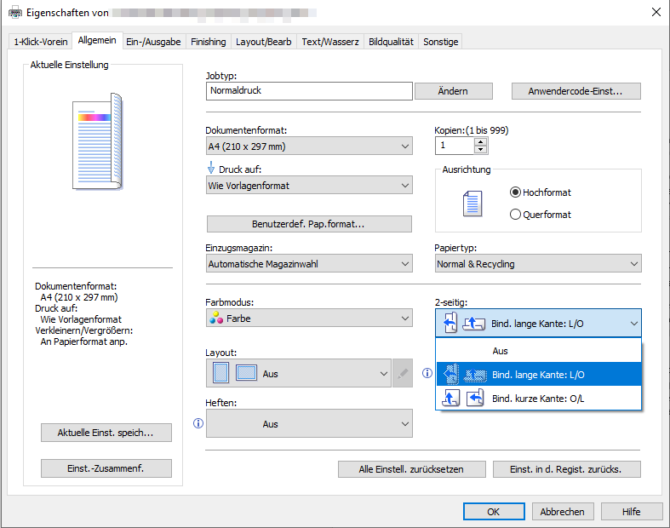Click the blue arrow icon beside Druck auf
Viewport: 670px width, 528px height.
(x=211, y=169)
